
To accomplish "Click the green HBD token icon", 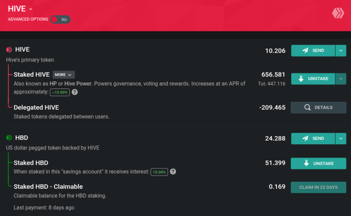I will (x=9, y=138).
